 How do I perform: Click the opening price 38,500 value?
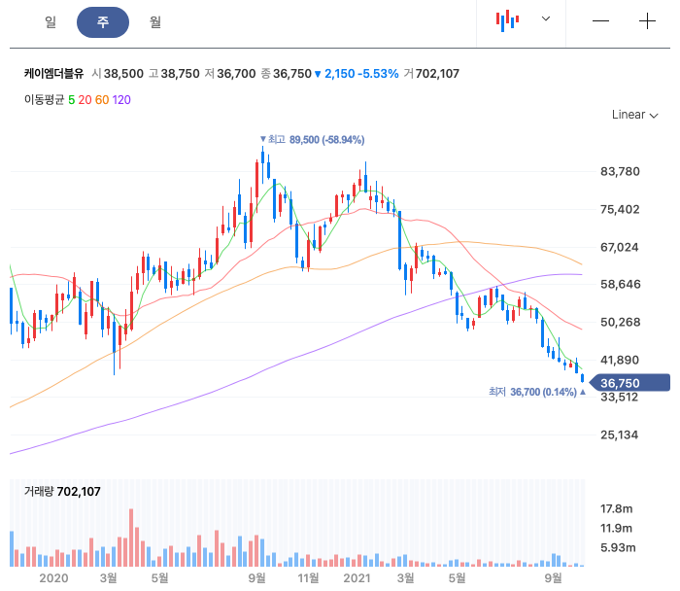click(x=123, y=73)
